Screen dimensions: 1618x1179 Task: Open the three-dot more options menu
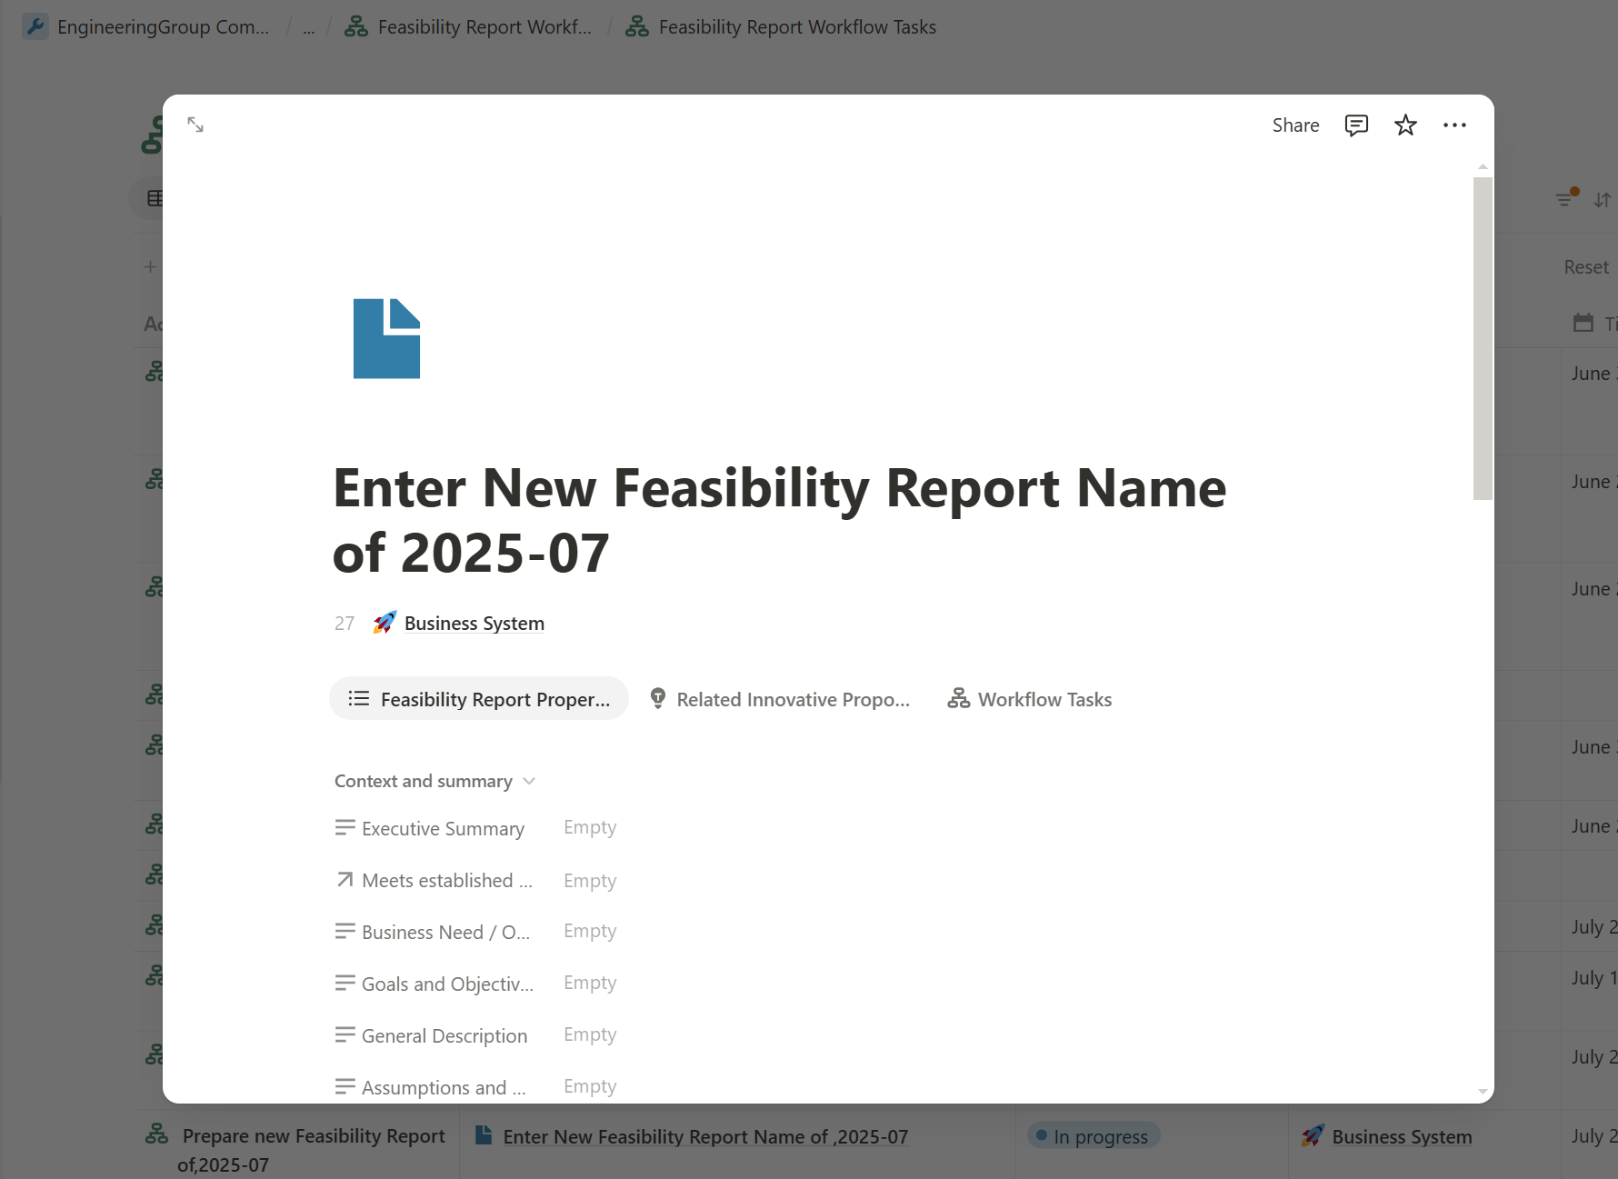(x=1454, y=125)
